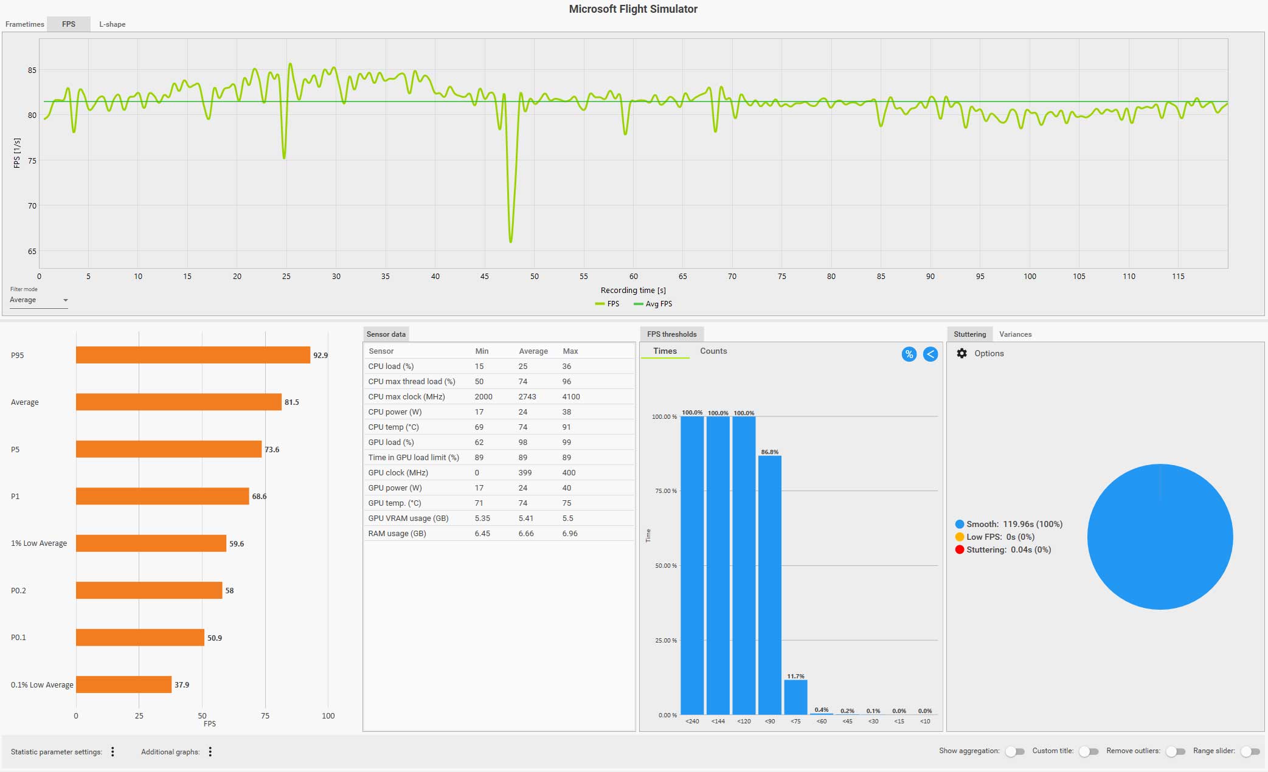Image resolution: width=1268 pixels, height=772 pixels.
Task: Open the Variances tab
Action: [x=1015, y=334]
